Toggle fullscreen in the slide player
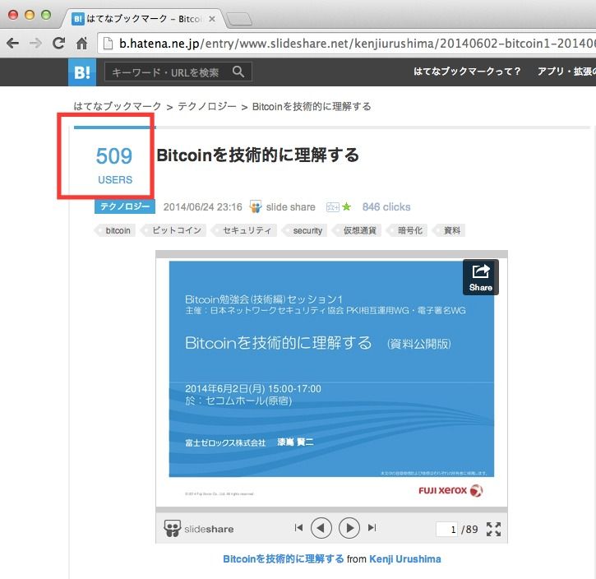596x579 pixels. (493, 529)
